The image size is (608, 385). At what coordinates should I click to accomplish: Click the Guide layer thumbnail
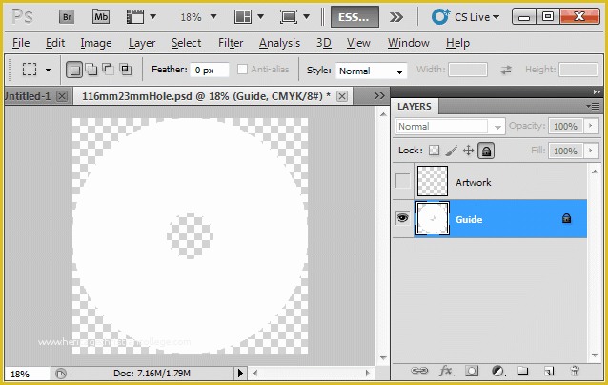[433, 218]
